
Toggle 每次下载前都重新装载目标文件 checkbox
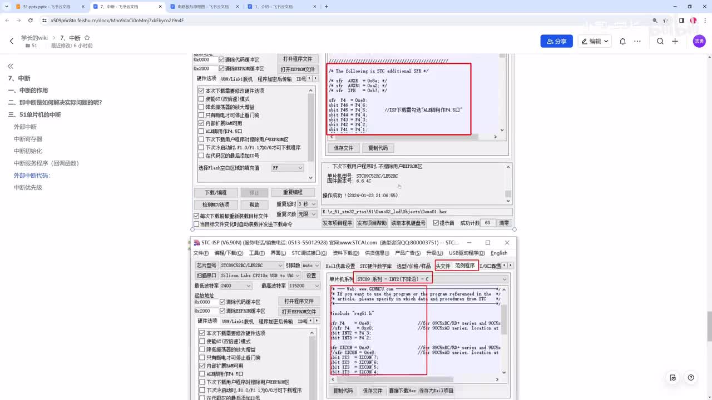point(196,216)
